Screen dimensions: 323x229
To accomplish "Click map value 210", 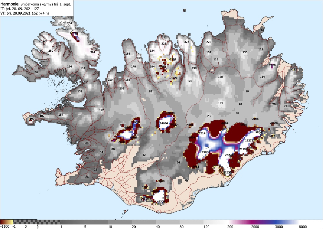I will click(110, 80).
